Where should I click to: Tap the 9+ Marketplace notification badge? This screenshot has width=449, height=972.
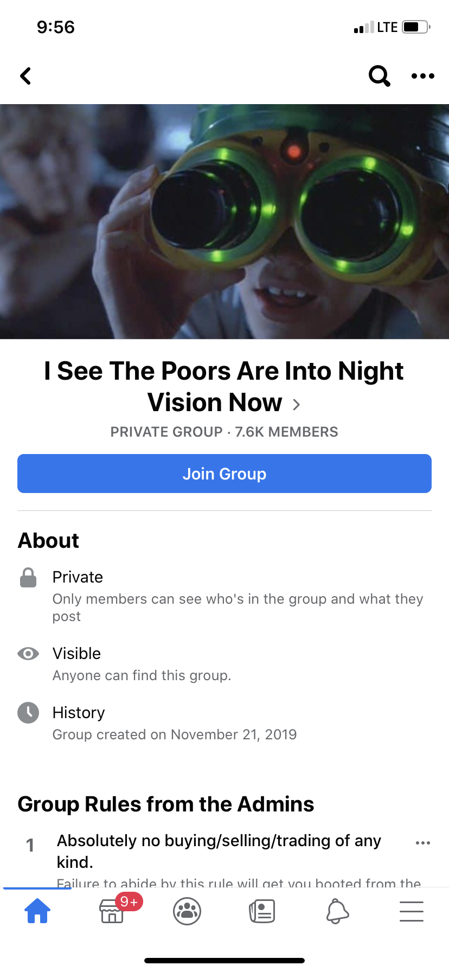tap(129, 901)
